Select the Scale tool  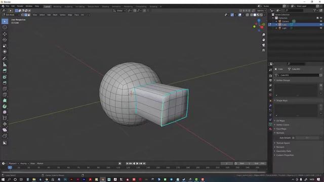coord(5,46)
